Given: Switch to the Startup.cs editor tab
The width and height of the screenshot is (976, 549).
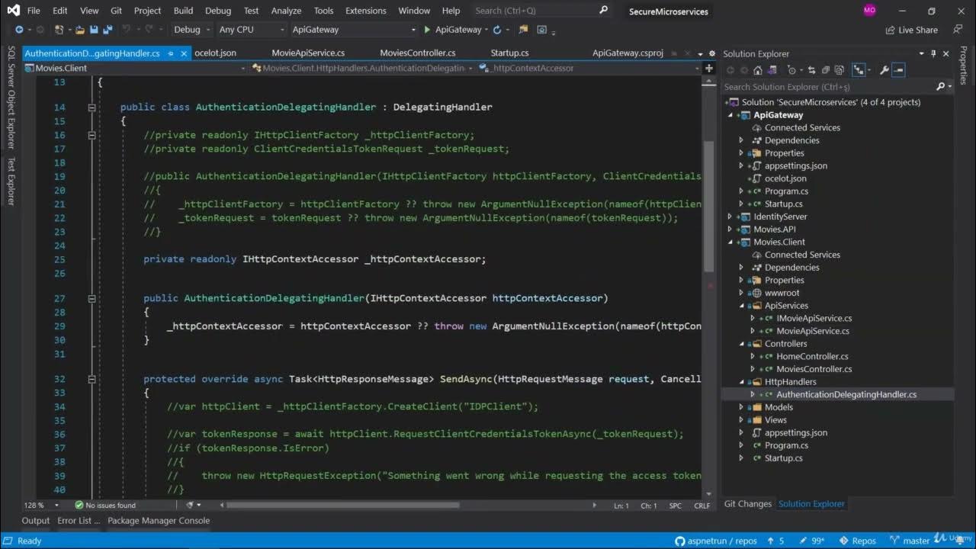Looking at the screenshot, I should tap(509, 53).
